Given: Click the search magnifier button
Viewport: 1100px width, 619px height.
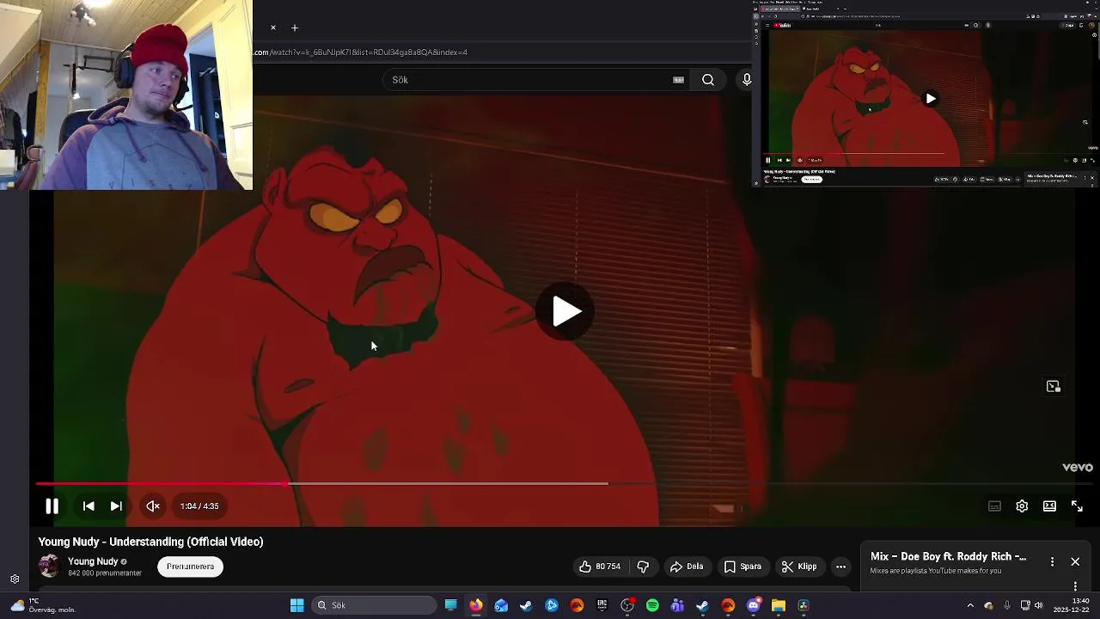Looking at the screenshot, I should click(708, 80).
